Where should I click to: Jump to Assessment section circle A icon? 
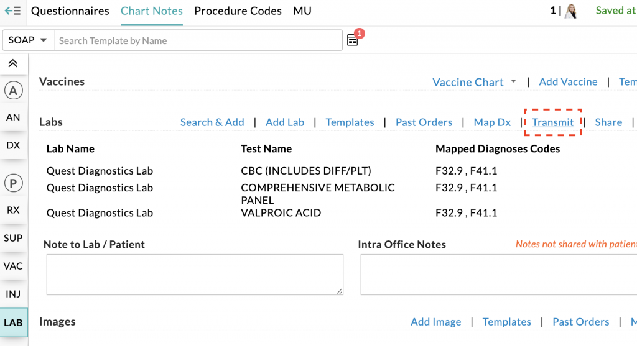13,91
